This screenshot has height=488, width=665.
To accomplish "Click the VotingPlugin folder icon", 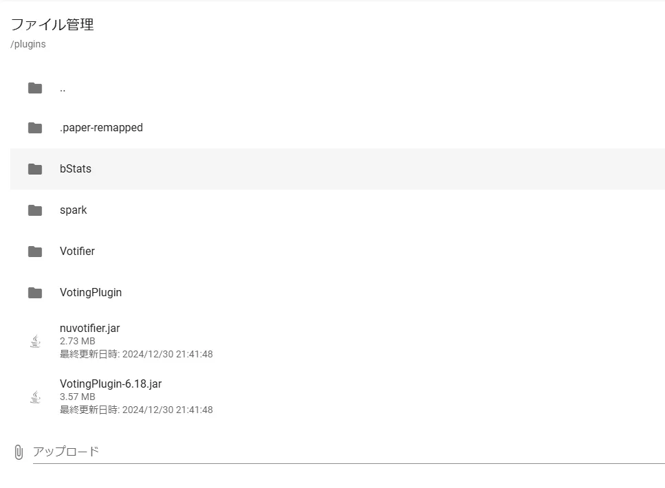I will [35, 293].
